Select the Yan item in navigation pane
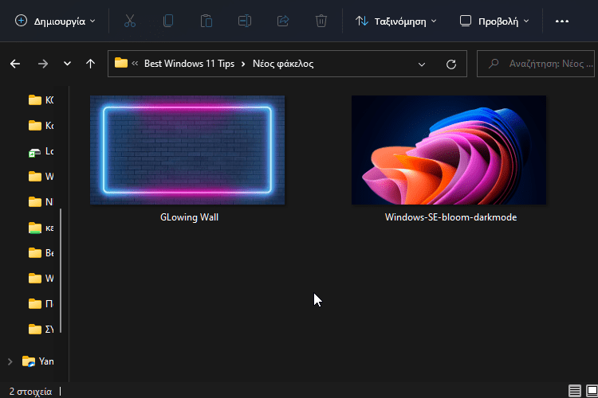This screenshot has width=598, height=398. point(37,361)
